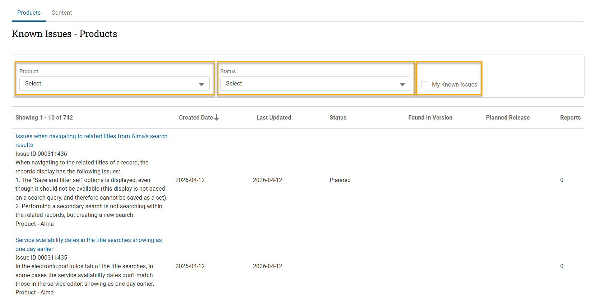This screenshot has width=596, height=298.
Task: Click the Found In Version column header
Action: [430, 118]
